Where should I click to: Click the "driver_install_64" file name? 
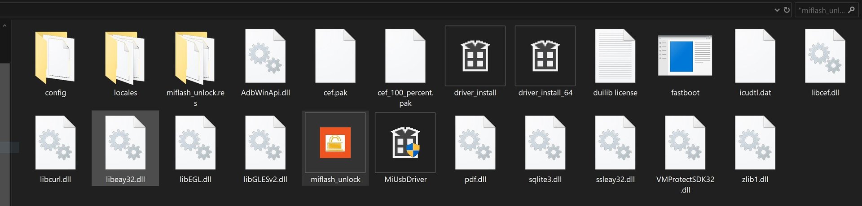(545, 93)
